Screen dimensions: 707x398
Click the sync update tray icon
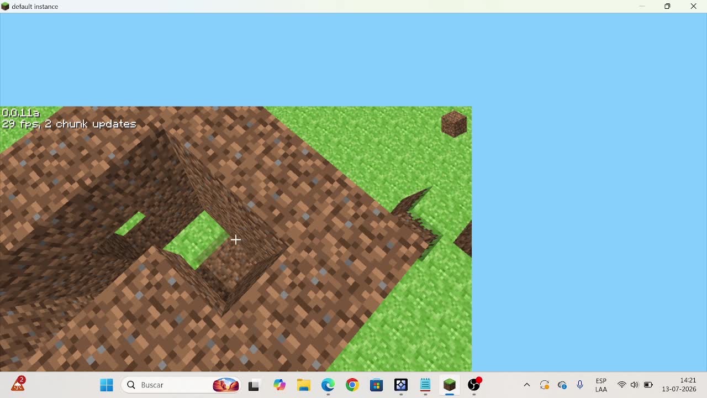(545, 385)
